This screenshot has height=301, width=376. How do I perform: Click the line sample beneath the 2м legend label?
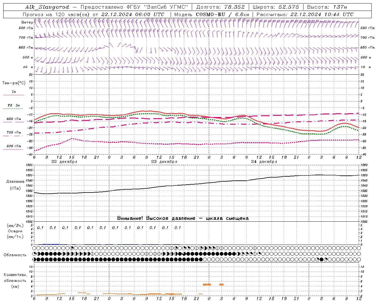14,95
